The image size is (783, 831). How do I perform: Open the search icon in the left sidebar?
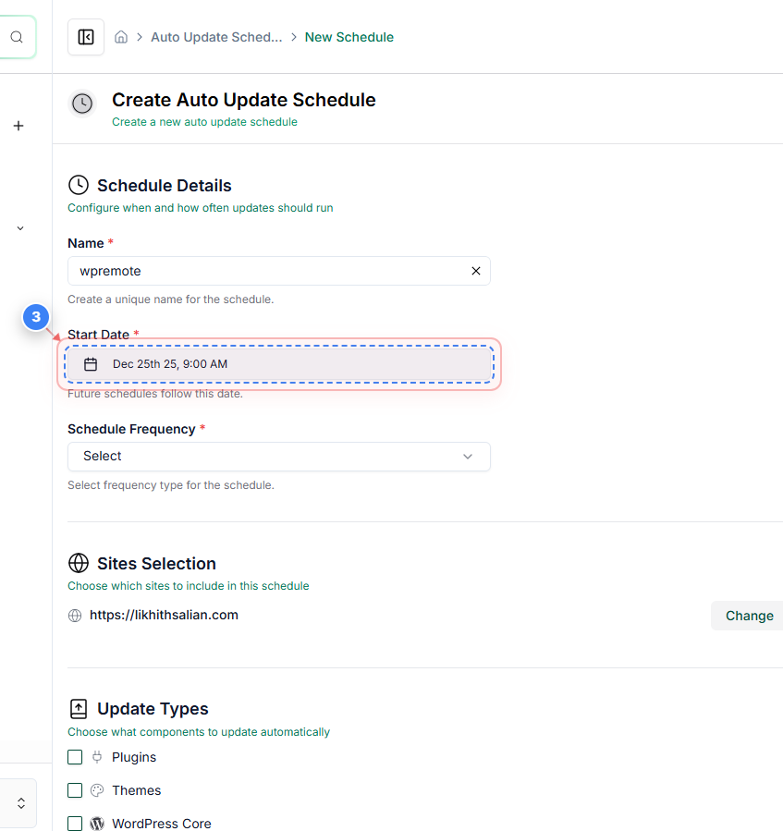point(17,37)
